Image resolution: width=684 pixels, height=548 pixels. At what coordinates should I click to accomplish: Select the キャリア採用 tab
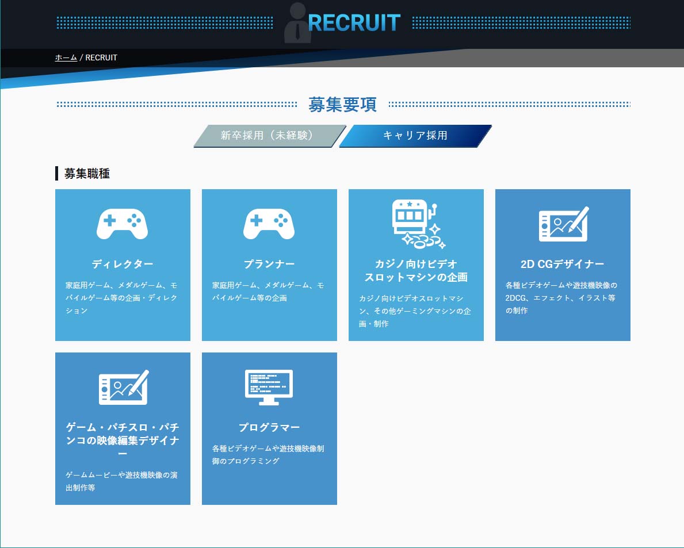415,136
